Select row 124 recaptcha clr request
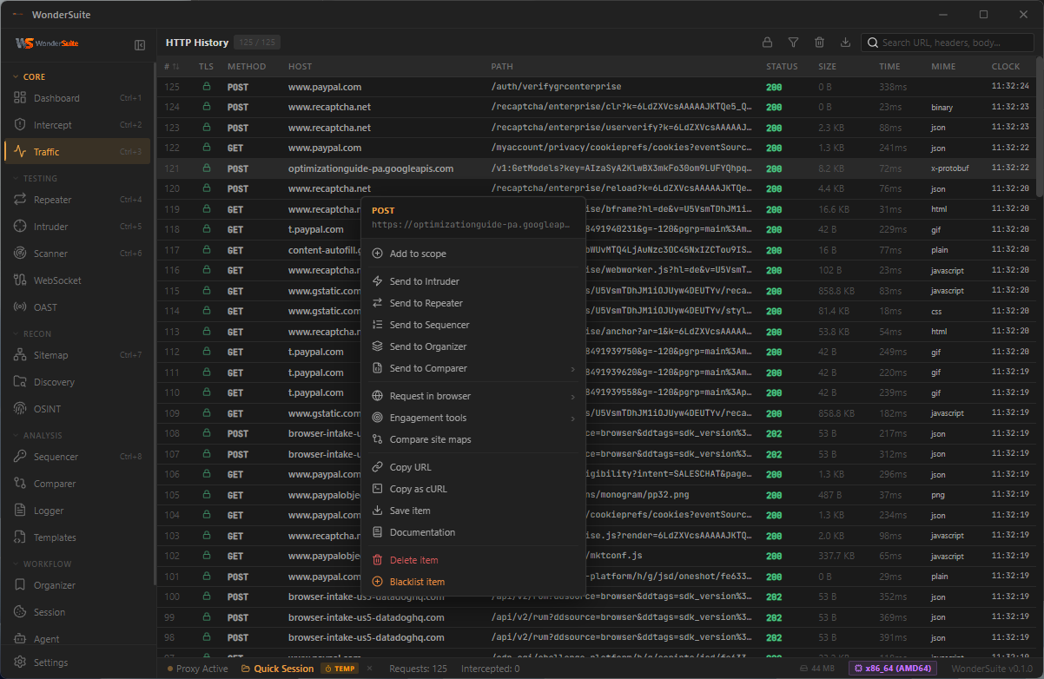Image resolution: width=1044 pixels, height=679 pixels. click(x=596, y=107)
